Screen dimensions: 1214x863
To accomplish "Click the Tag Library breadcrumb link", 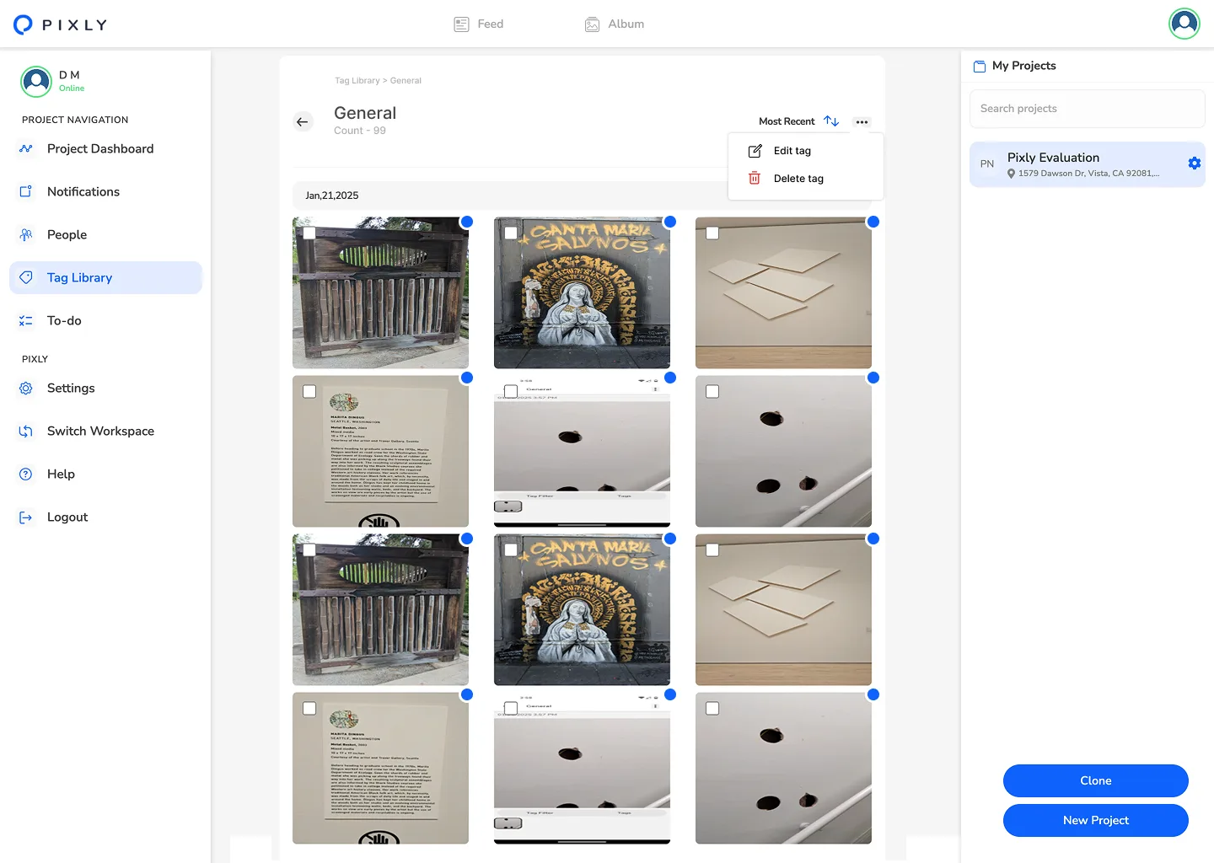I will (x=357, y=81).
